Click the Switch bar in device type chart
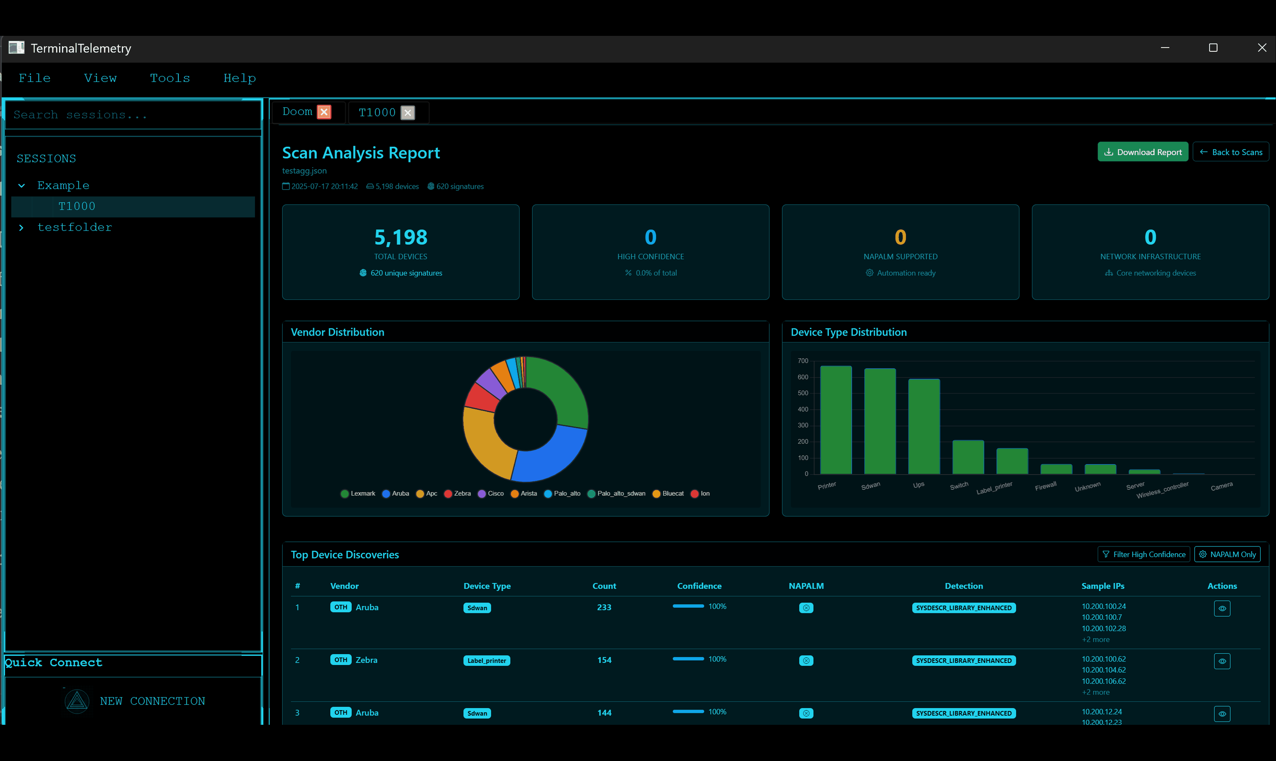Viewport: 1276px width, 761px height. tap(968, 457)
